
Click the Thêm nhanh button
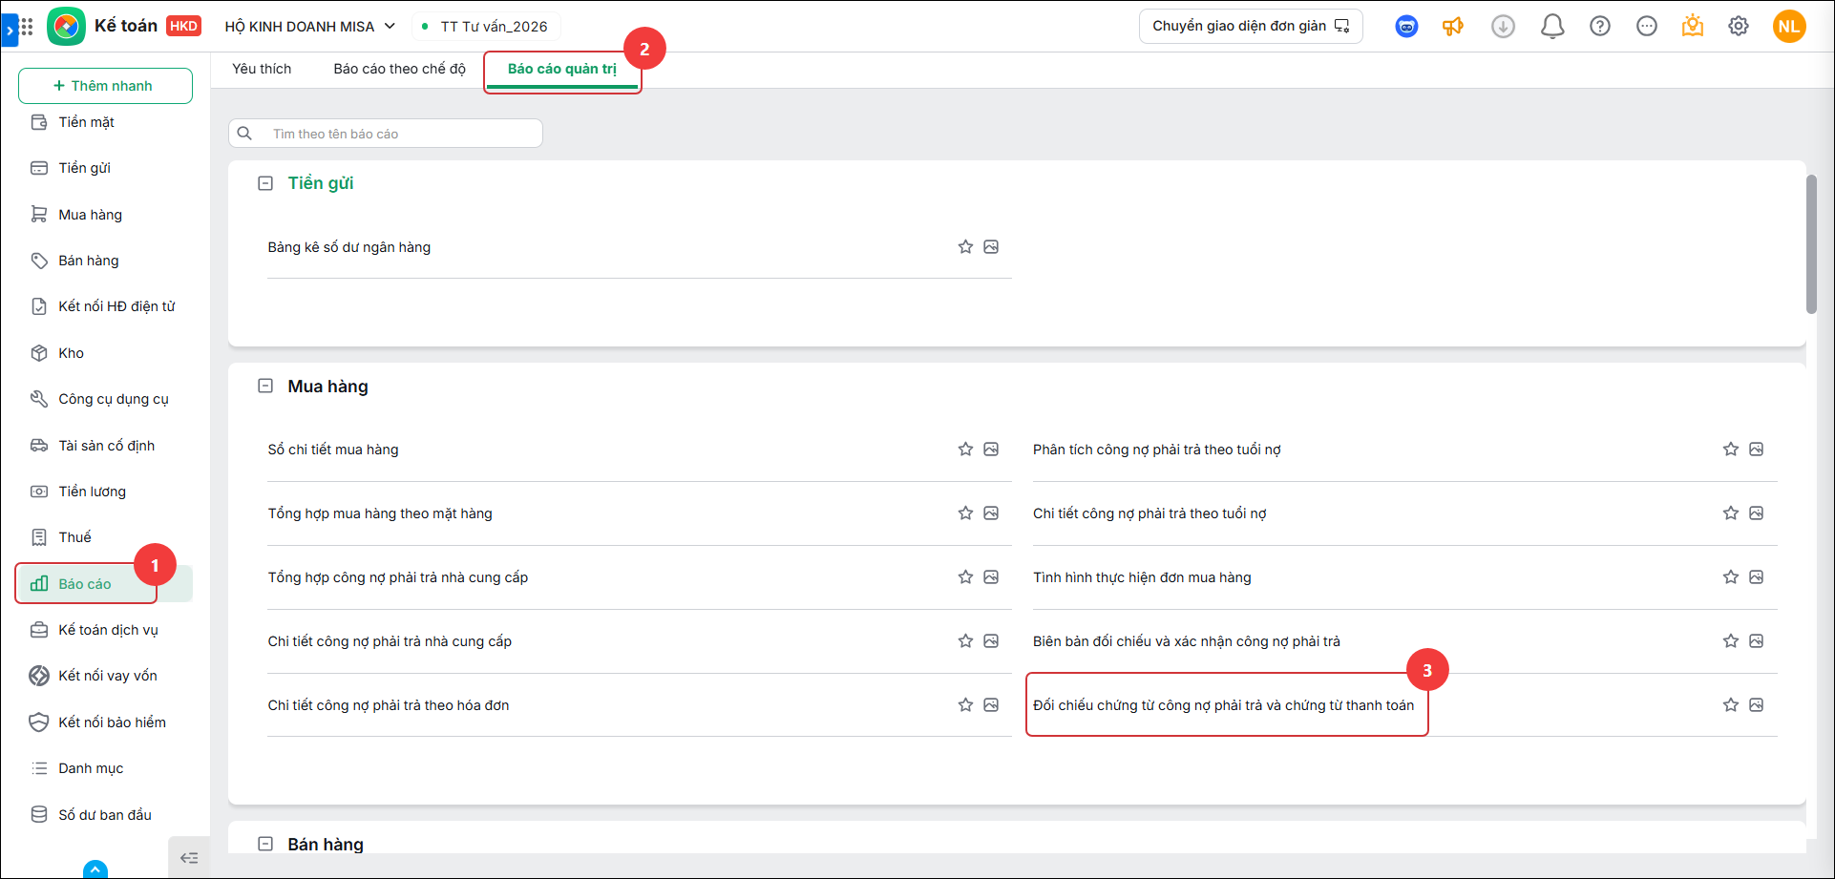point(105,86)
